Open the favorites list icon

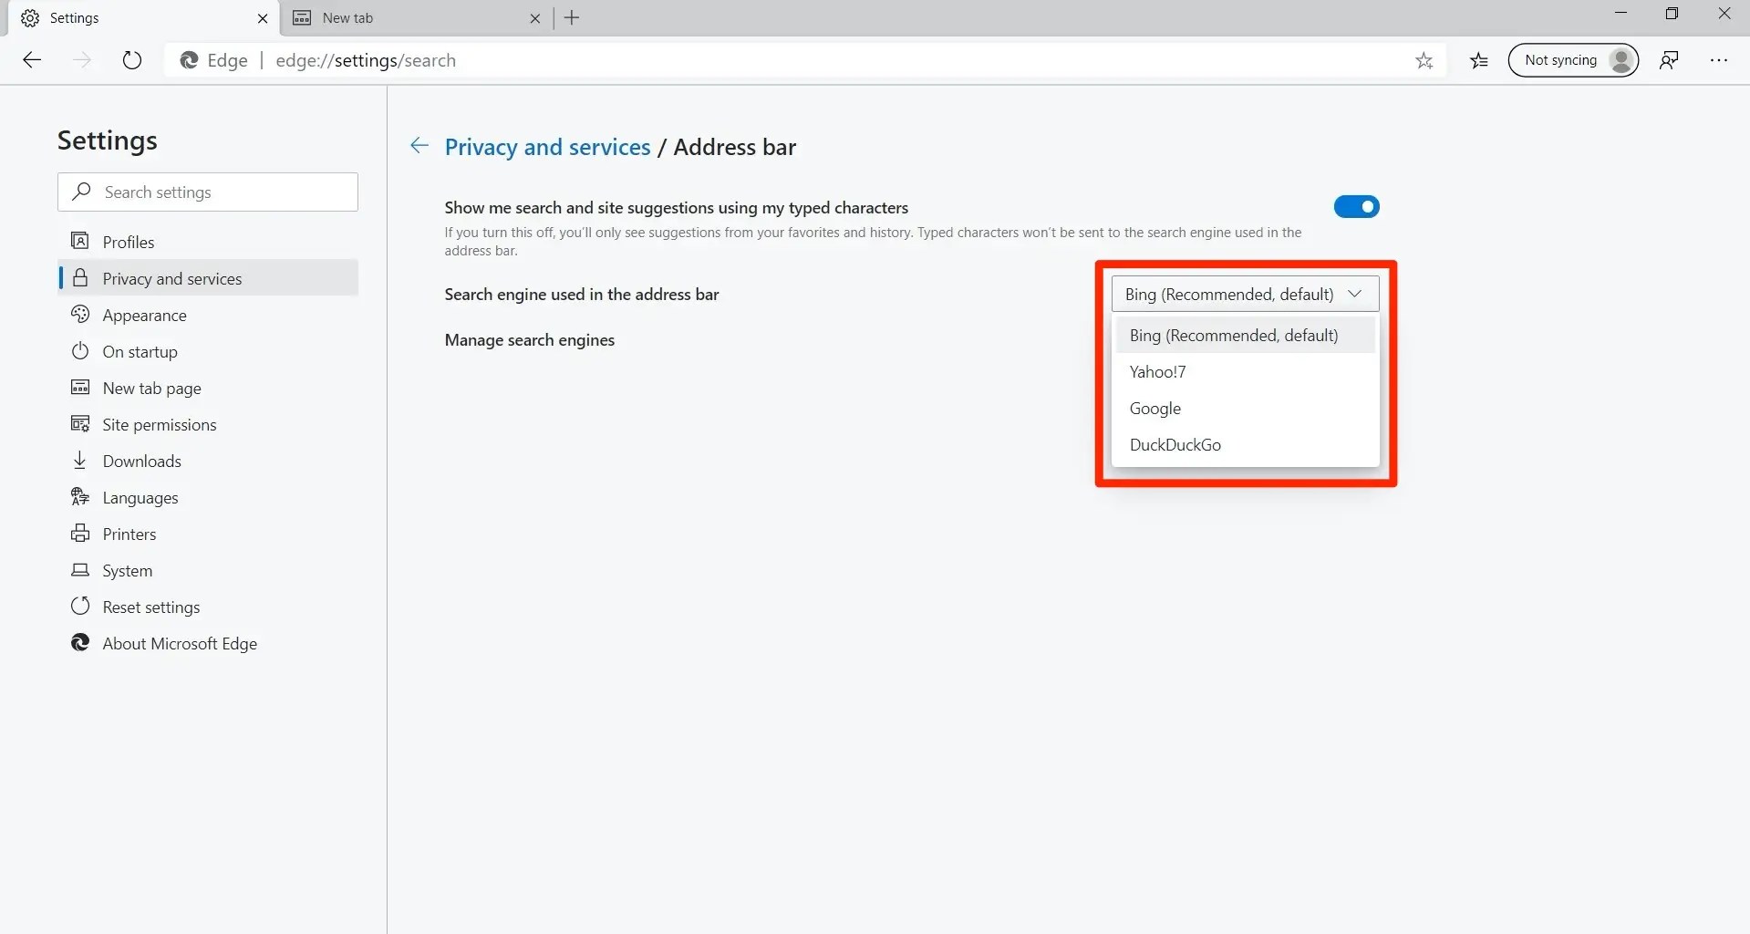(x=1478, y=61)
